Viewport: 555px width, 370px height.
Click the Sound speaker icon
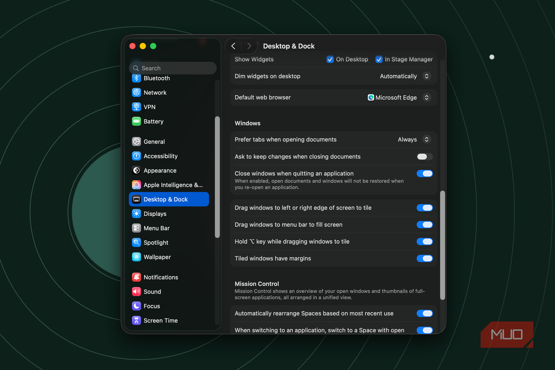[x=136, y=292]
